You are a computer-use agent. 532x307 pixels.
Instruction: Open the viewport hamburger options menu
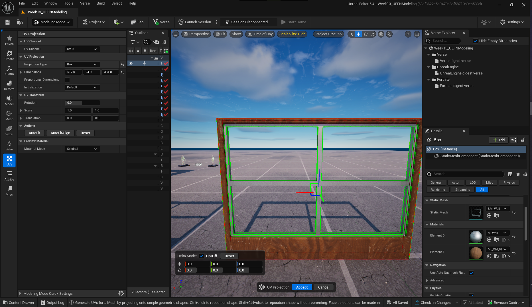pos(176,34)
